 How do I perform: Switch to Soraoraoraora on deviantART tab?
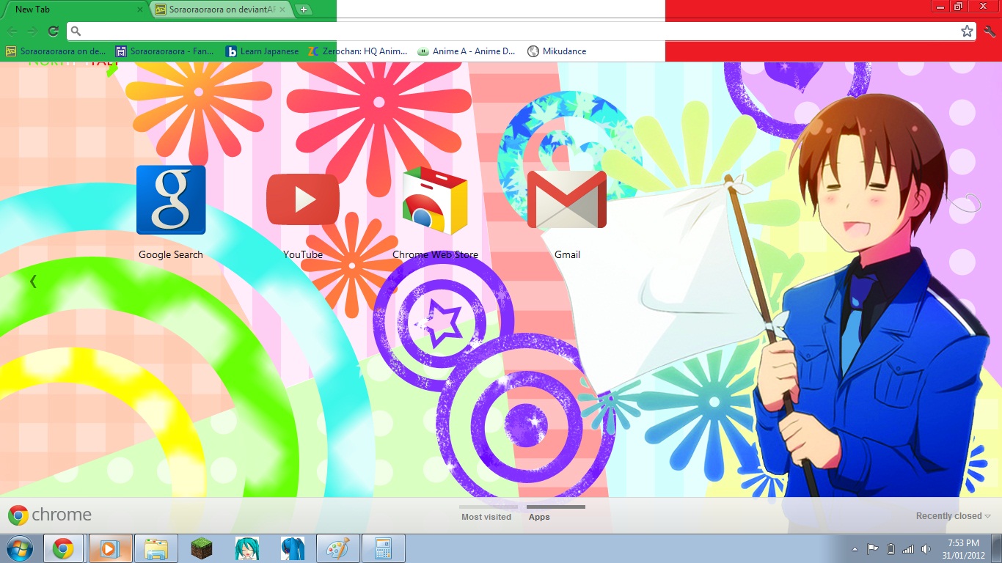[x=222, y=10]
